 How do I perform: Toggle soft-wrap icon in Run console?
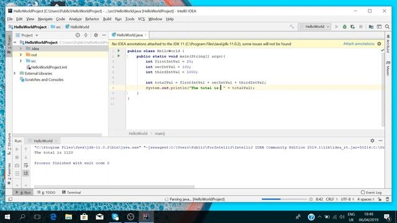[26, 165]
